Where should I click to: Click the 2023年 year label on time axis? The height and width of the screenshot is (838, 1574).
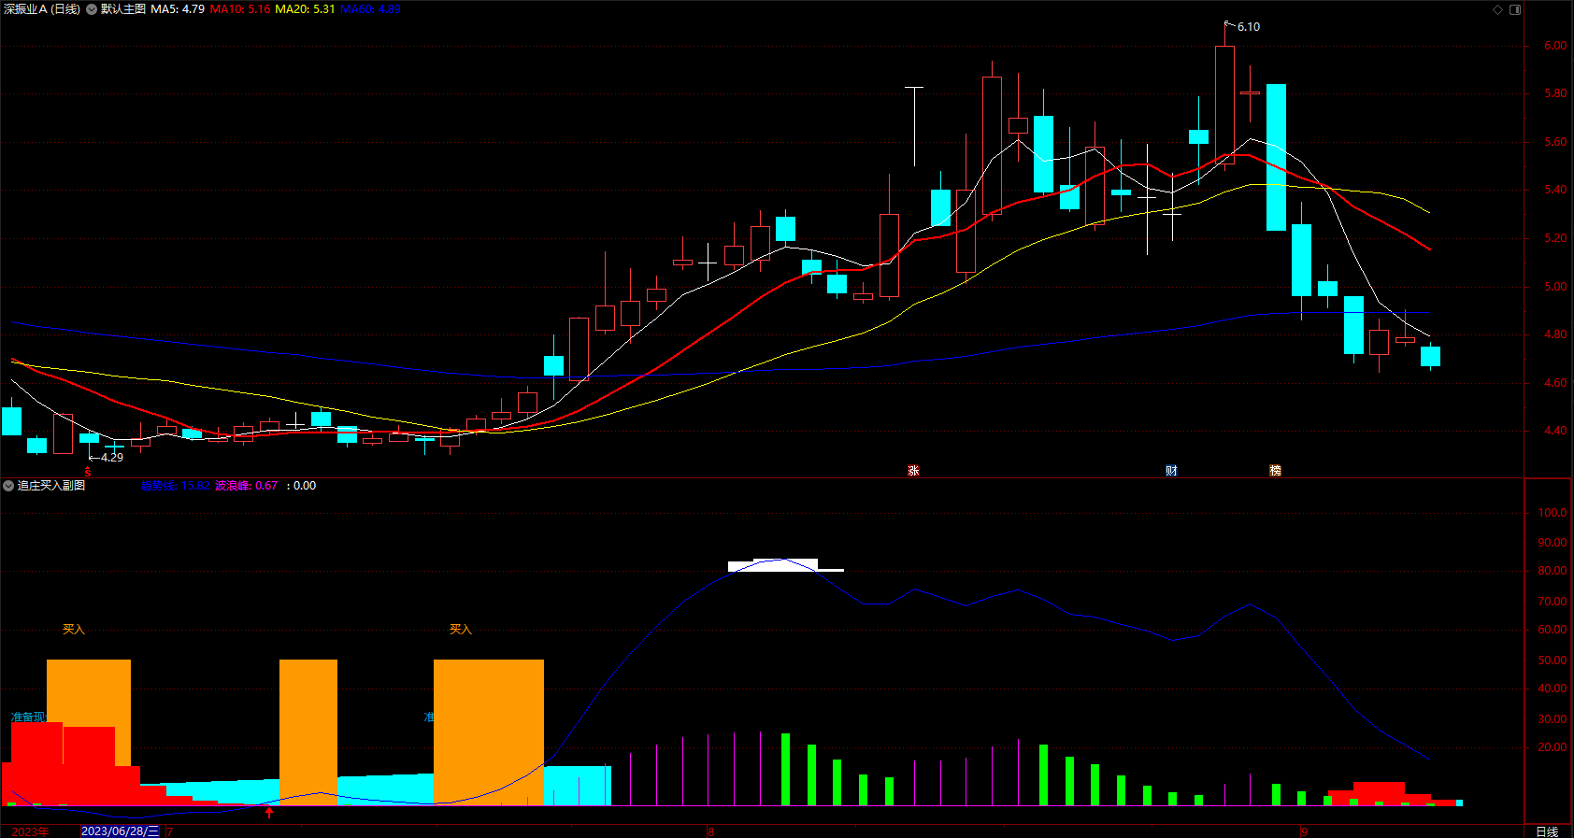point(30,831)
